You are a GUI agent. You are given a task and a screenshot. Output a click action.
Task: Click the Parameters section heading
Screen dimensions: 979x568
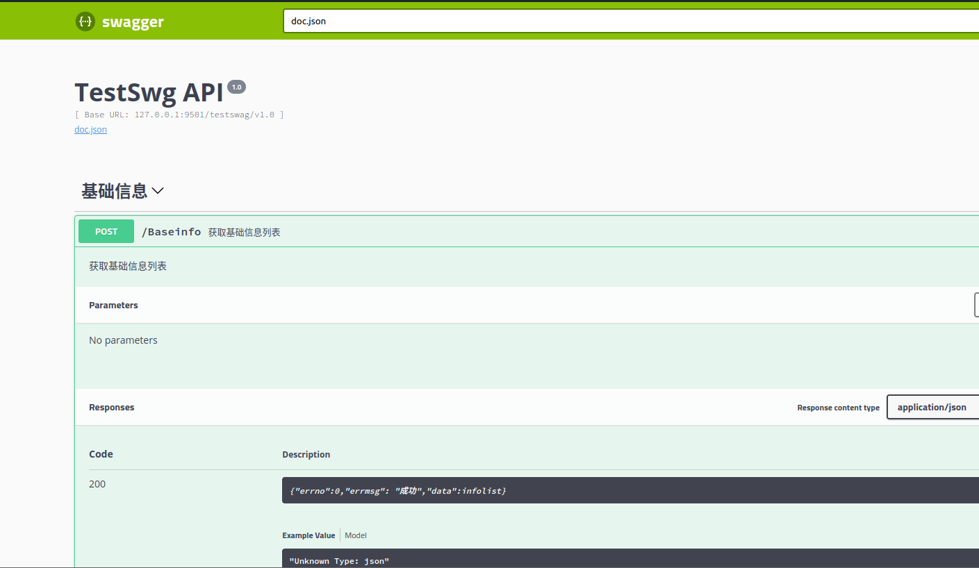(113, 306)
